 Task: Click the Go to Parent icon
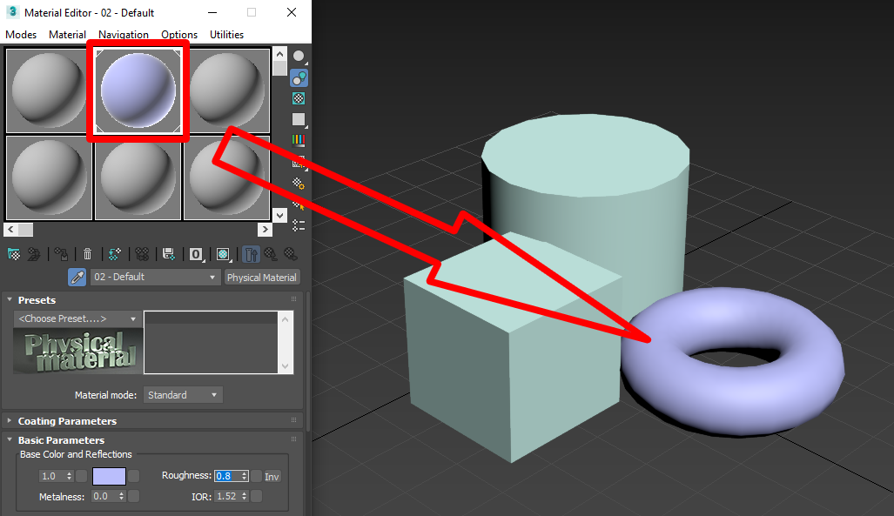[x=270, y=254]
